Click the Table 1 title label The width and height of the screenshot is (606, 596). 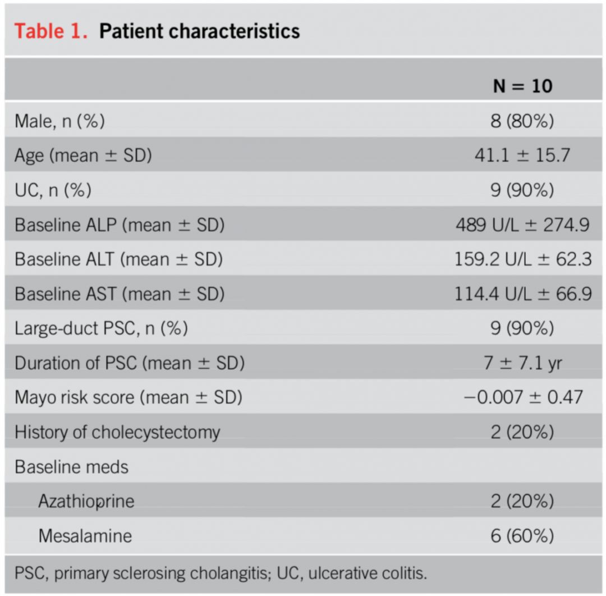(50, 31)
